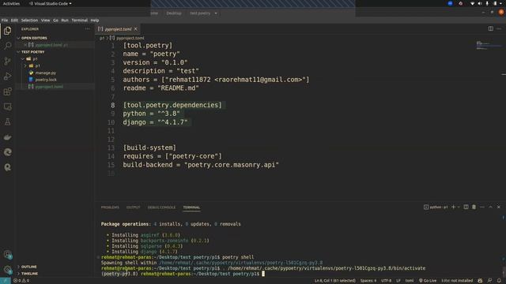Open the File menu
This screenshot has height=284, width=506.
point(5,21)
